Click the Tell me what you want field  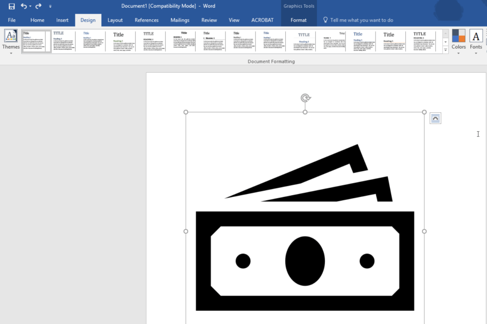[x=361, y=20]
